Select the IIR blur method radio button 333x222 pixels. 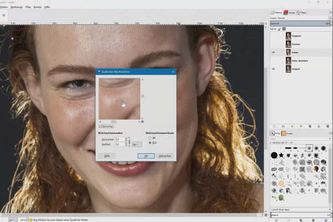[x=150, y=138]
